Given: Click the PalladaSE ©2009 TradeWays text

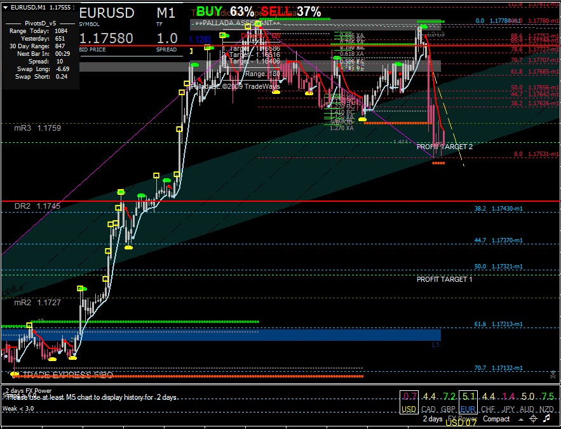Looking at the screenshot, I should pos(236,86).
